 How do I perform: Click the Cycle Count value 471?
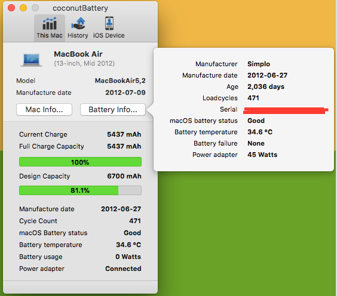coord(135,221)
